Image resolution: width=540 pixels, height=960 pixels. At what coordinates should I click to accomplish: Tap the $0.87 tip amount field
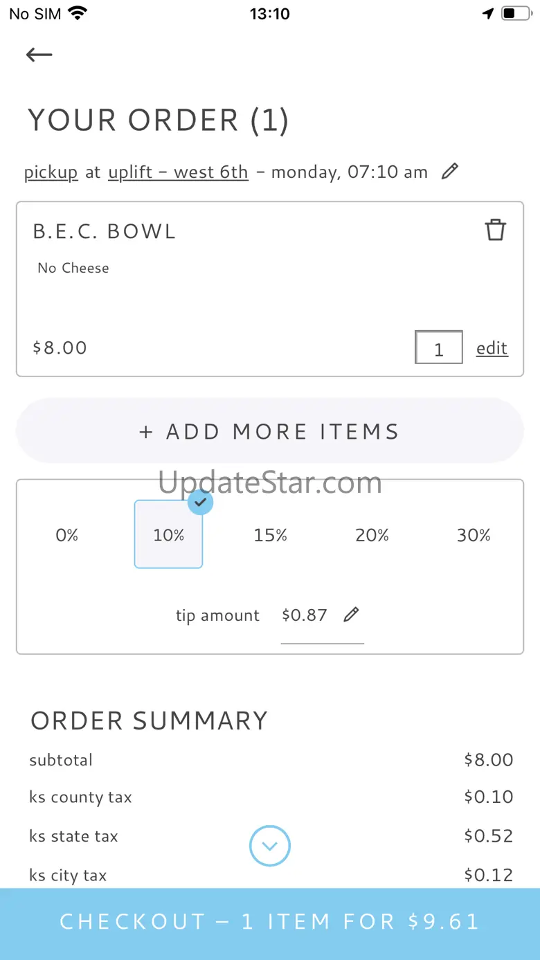(x=305, y=615)
